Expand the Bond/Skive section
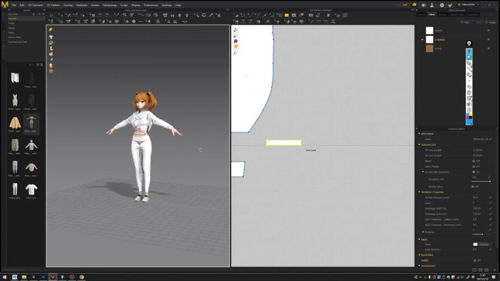The image size is (500, 281). click(x=419, y=255)
